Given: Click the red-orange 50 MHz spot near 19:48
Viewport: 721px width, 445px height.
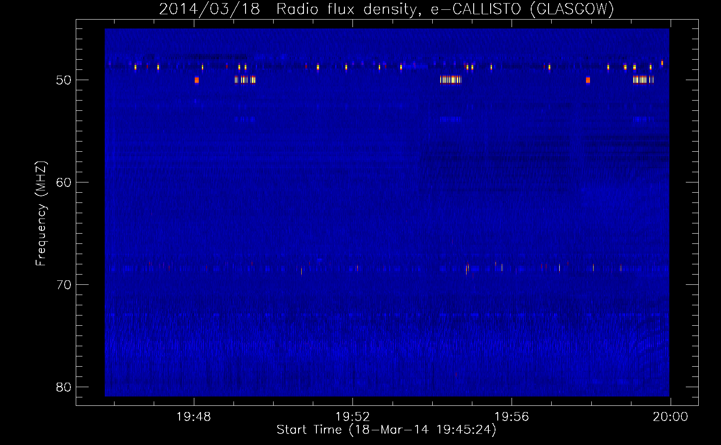Looking at the screenshot, I should (197, 80).
